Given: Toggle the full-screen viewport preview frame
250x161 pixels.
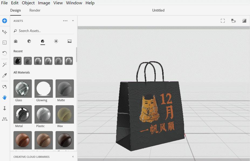Looking at the screenshot, I should (222, 20).
